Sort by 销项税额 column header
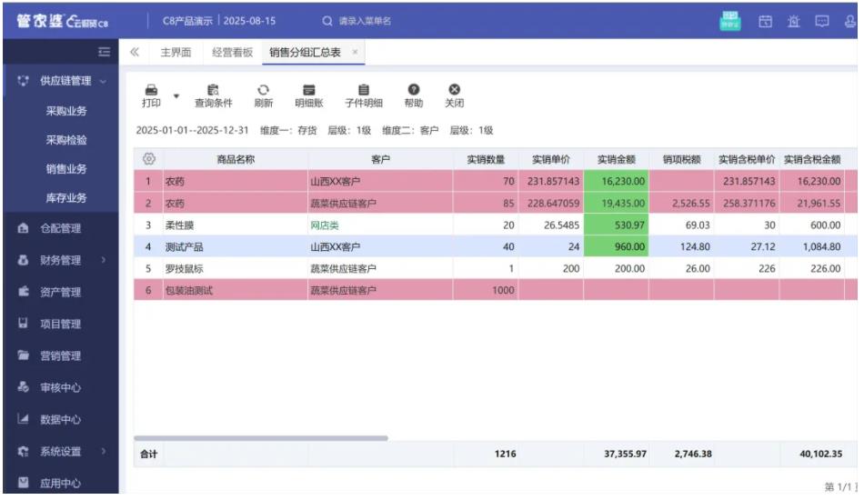 [x=681, y=160]
